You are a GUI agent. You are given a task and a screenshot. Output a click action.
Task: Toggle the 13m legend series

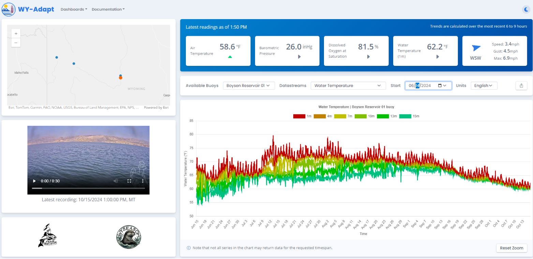click(387, 116)
